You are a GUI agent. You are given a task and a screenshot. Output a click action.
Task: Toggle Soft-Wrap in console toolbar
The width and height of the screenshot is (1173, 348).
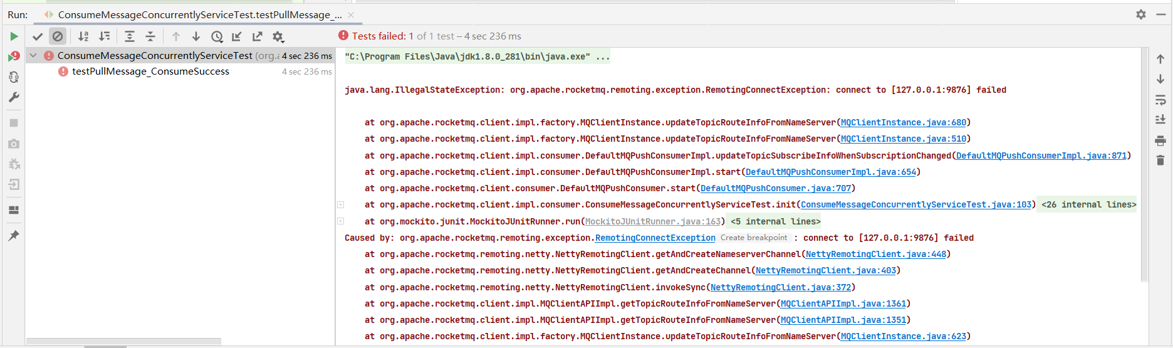coord(1160,100)
